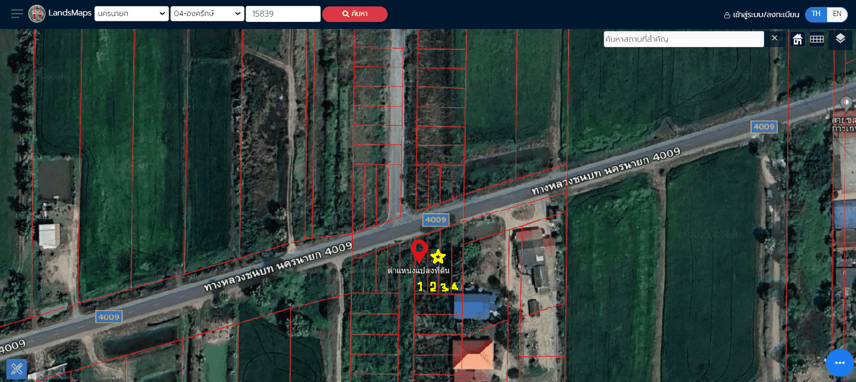Click the red ค้นหา search button
Image resolution: width=856 pixels, height=382 pixels.
(x=355, y=14)
